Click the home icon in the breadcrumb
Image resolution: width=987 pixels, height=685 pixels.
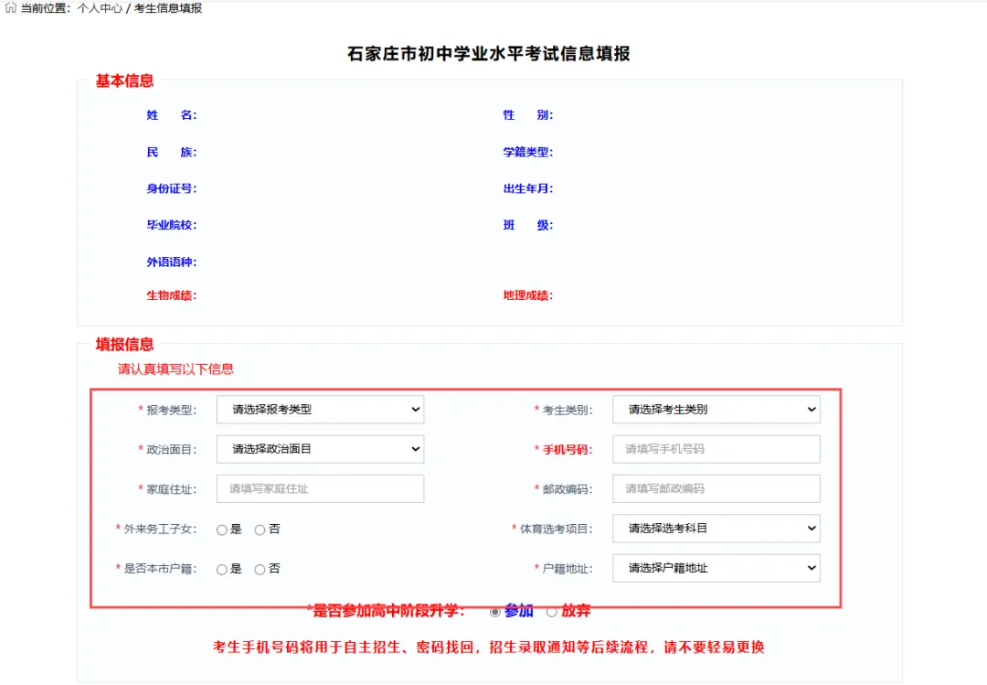tap(9, 9)
